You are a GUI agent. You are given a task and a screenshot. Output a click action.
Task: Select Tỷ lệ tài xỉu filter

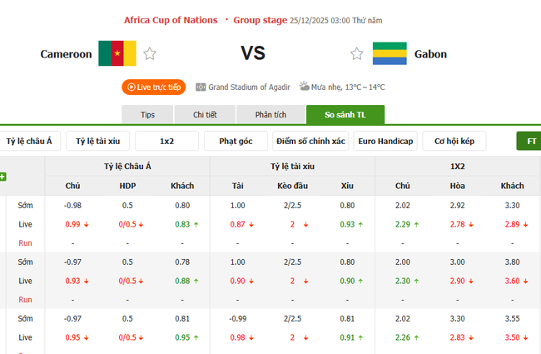coord(97,142)
